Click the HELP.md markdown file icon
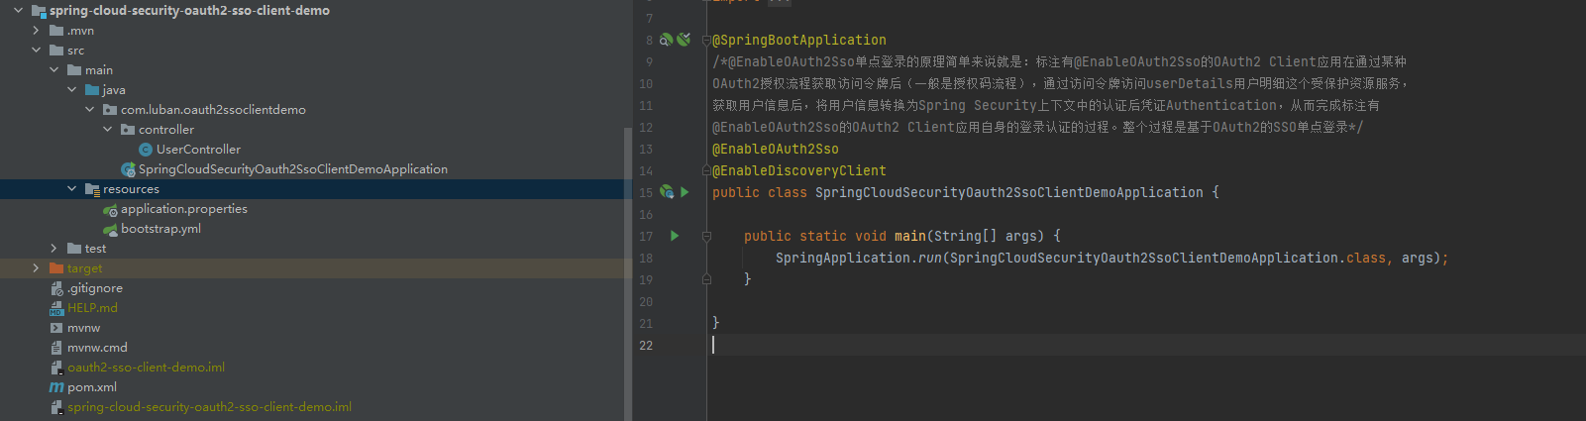 pos(56,308)
